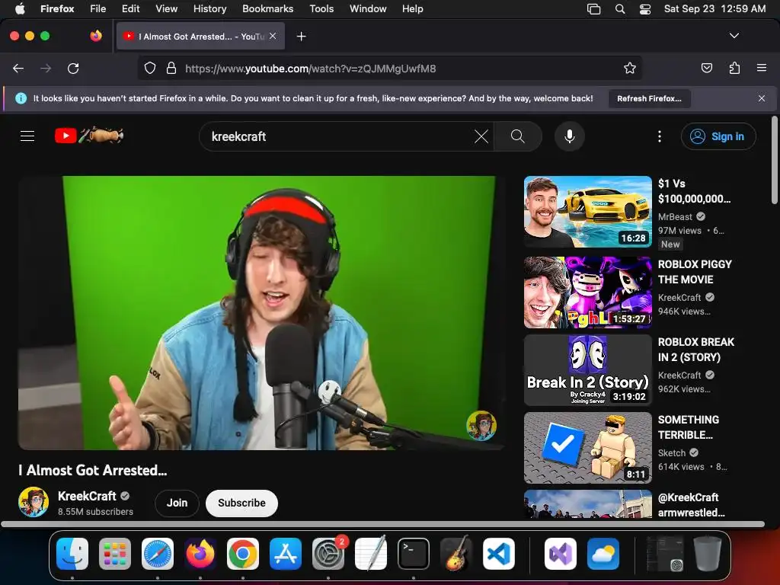The height and width of the screenshot is (585, 780).
Task: Open GarageBand from the Dock
Action: (x=456, y=554)
